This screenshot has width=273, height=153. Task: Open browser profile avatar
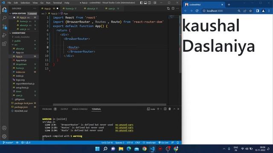[263, 11]
